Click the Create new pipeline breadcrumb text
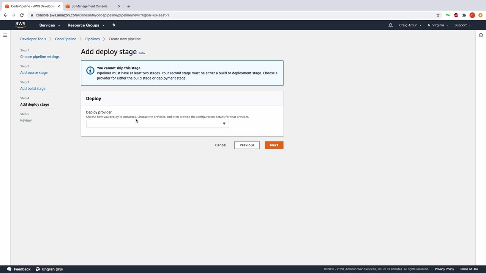 [125, 39]
